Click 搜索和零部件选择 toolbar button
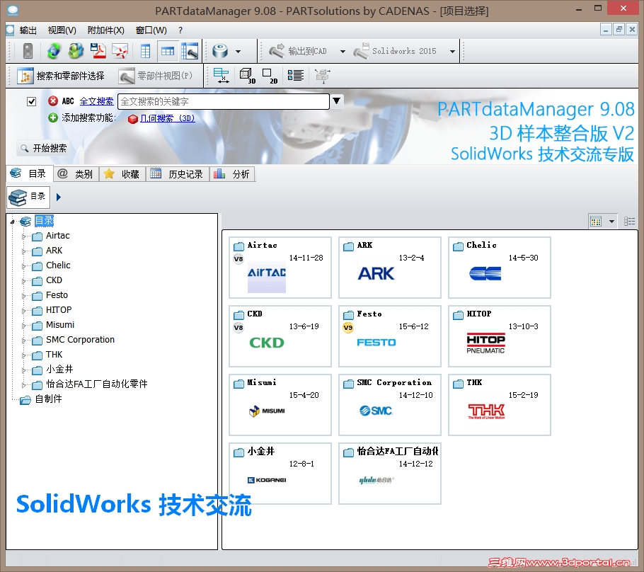This screenshot has height=572, width=644. point(61,76)
